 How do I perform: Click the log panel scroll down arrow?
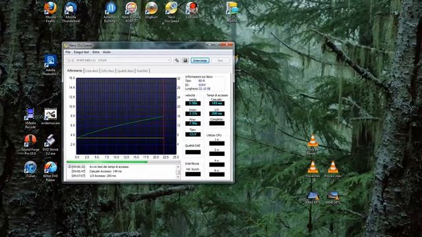(178, 177)
